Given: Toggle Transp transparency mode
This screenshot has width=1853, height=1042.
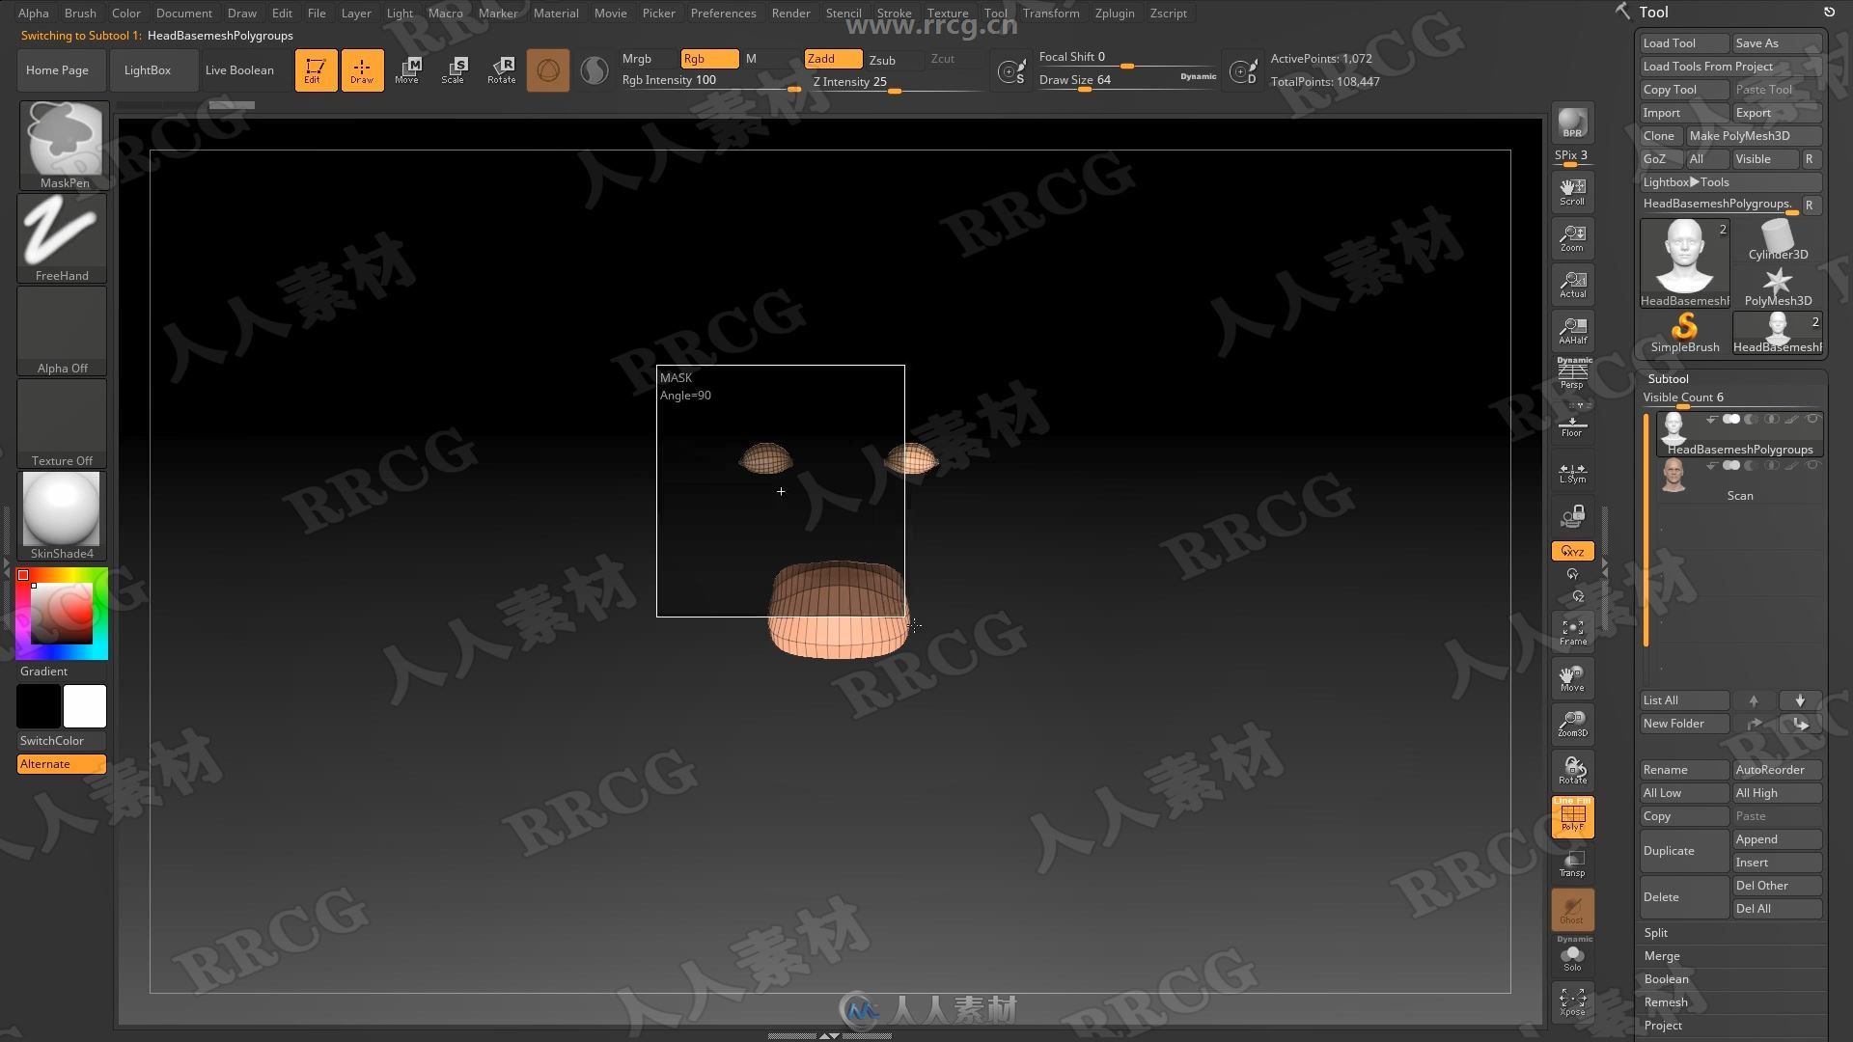Looking at the screenshot, I should pos(1572,864).
